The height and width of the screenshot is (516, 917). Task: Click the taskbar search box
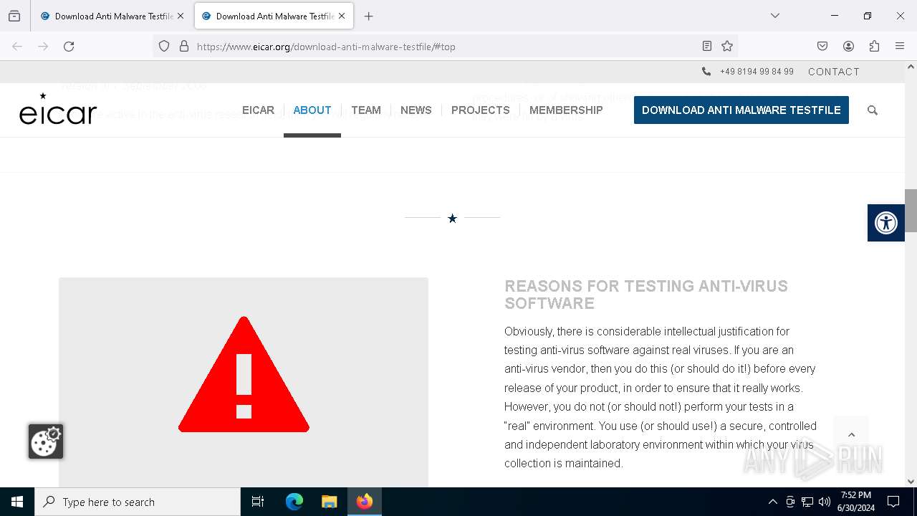tap(138, 502)
